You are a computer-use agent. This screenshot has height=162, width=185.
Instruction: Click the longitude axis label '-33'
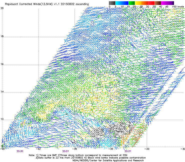coord(147,149)
